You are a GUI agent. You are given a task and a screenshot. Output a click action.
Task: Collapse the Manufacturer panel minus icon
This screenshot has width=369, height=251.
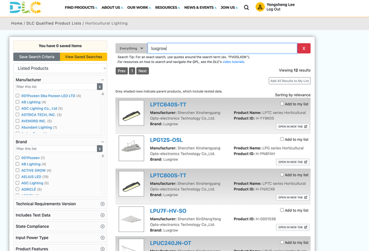pyautogui.click(x=102, y=80)
